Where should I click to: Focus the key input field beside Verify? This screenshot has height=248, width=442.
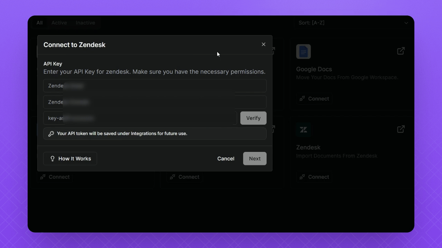(140, 118)
